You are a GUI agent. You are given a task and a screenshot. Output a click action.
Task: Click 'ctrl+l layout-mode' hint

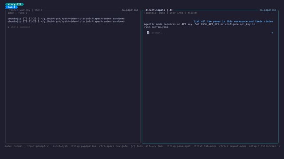coord(233,146)
